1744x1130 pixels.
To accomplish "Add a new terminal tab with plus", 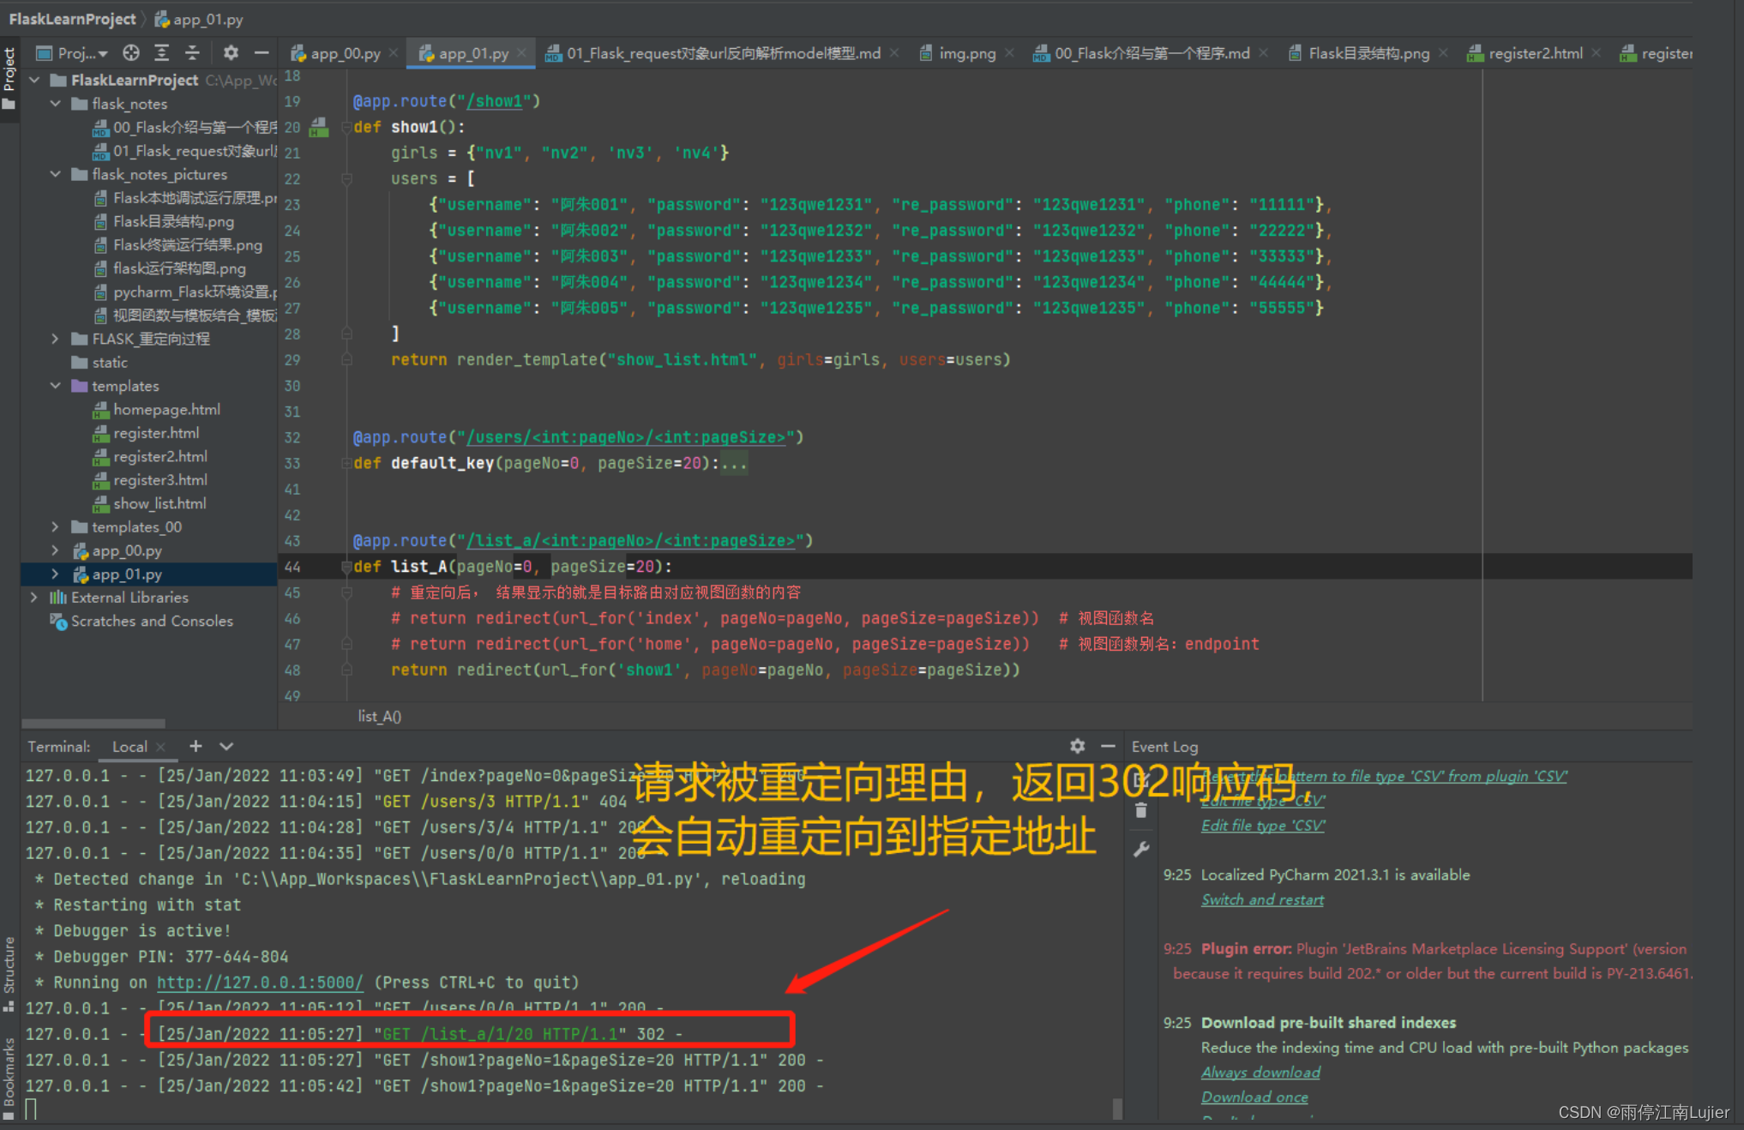I will [x=195, y=746].
